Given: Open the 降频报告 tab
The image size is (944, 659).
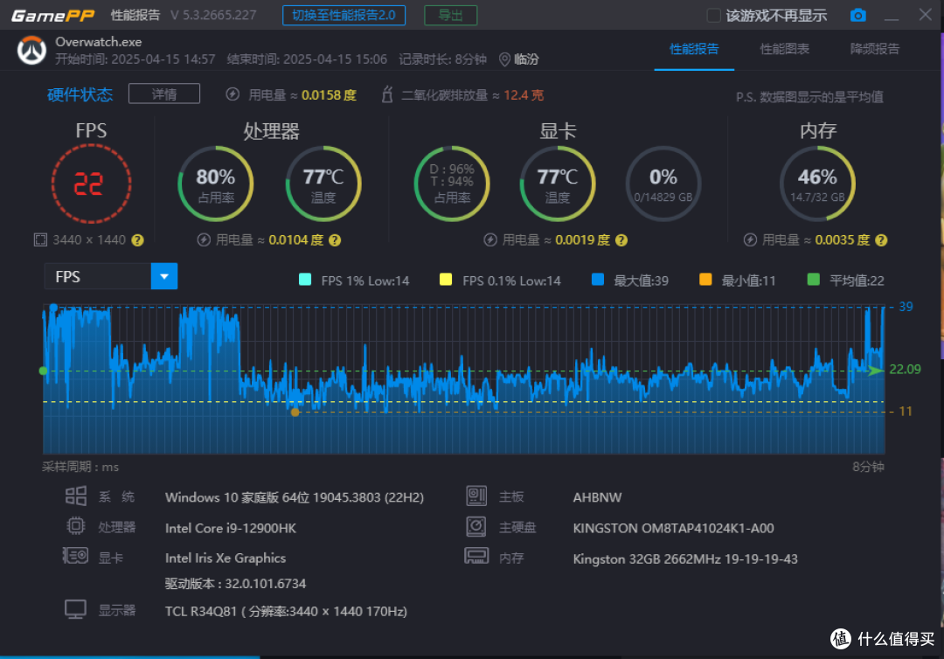Looking at the screenshot, I should tap(875, 49).
